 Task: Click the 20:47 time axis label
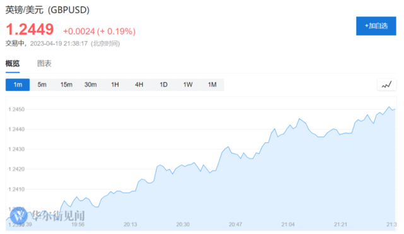pos(235,225)
